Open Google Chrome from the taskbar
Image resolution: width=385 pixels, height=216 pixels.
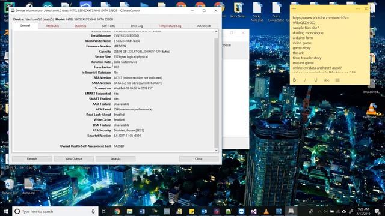117,211
